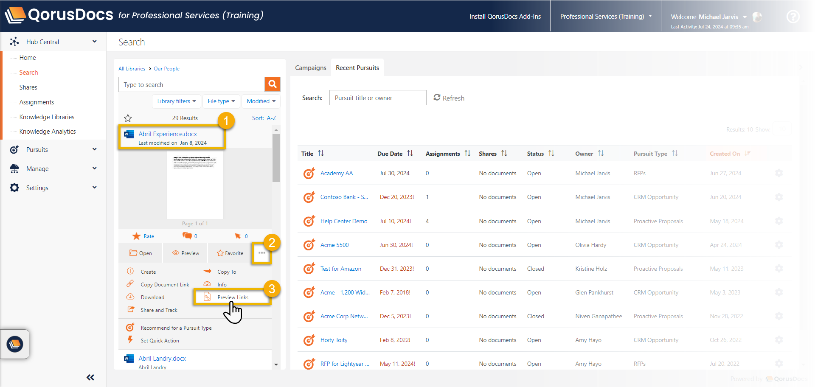Click the Favorite button

tap(230, 253)
